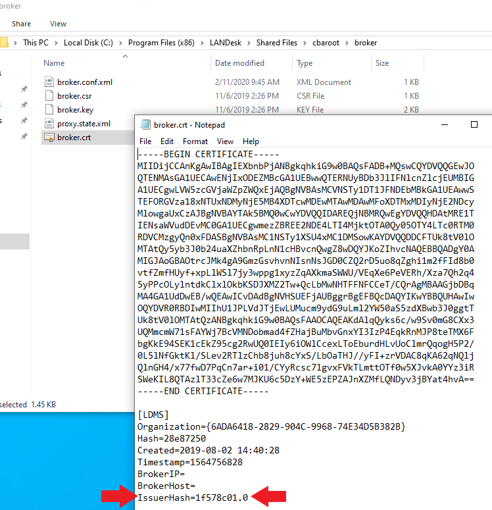Screen dimensions: 492x510
Task: Open the Format menu in Notepad
Action: pyautogui.click(x=195, y=141)
